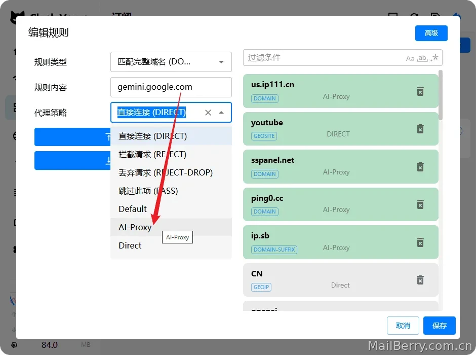Select the us.ip111.cn rule card
The height and width of the screenshot is (355, 476).
click(341, 91)
